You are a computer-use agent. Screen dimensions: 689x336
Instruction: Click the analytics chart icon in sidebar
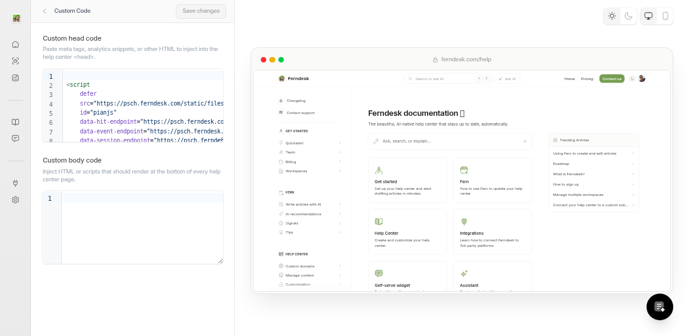tap(15, 78)
